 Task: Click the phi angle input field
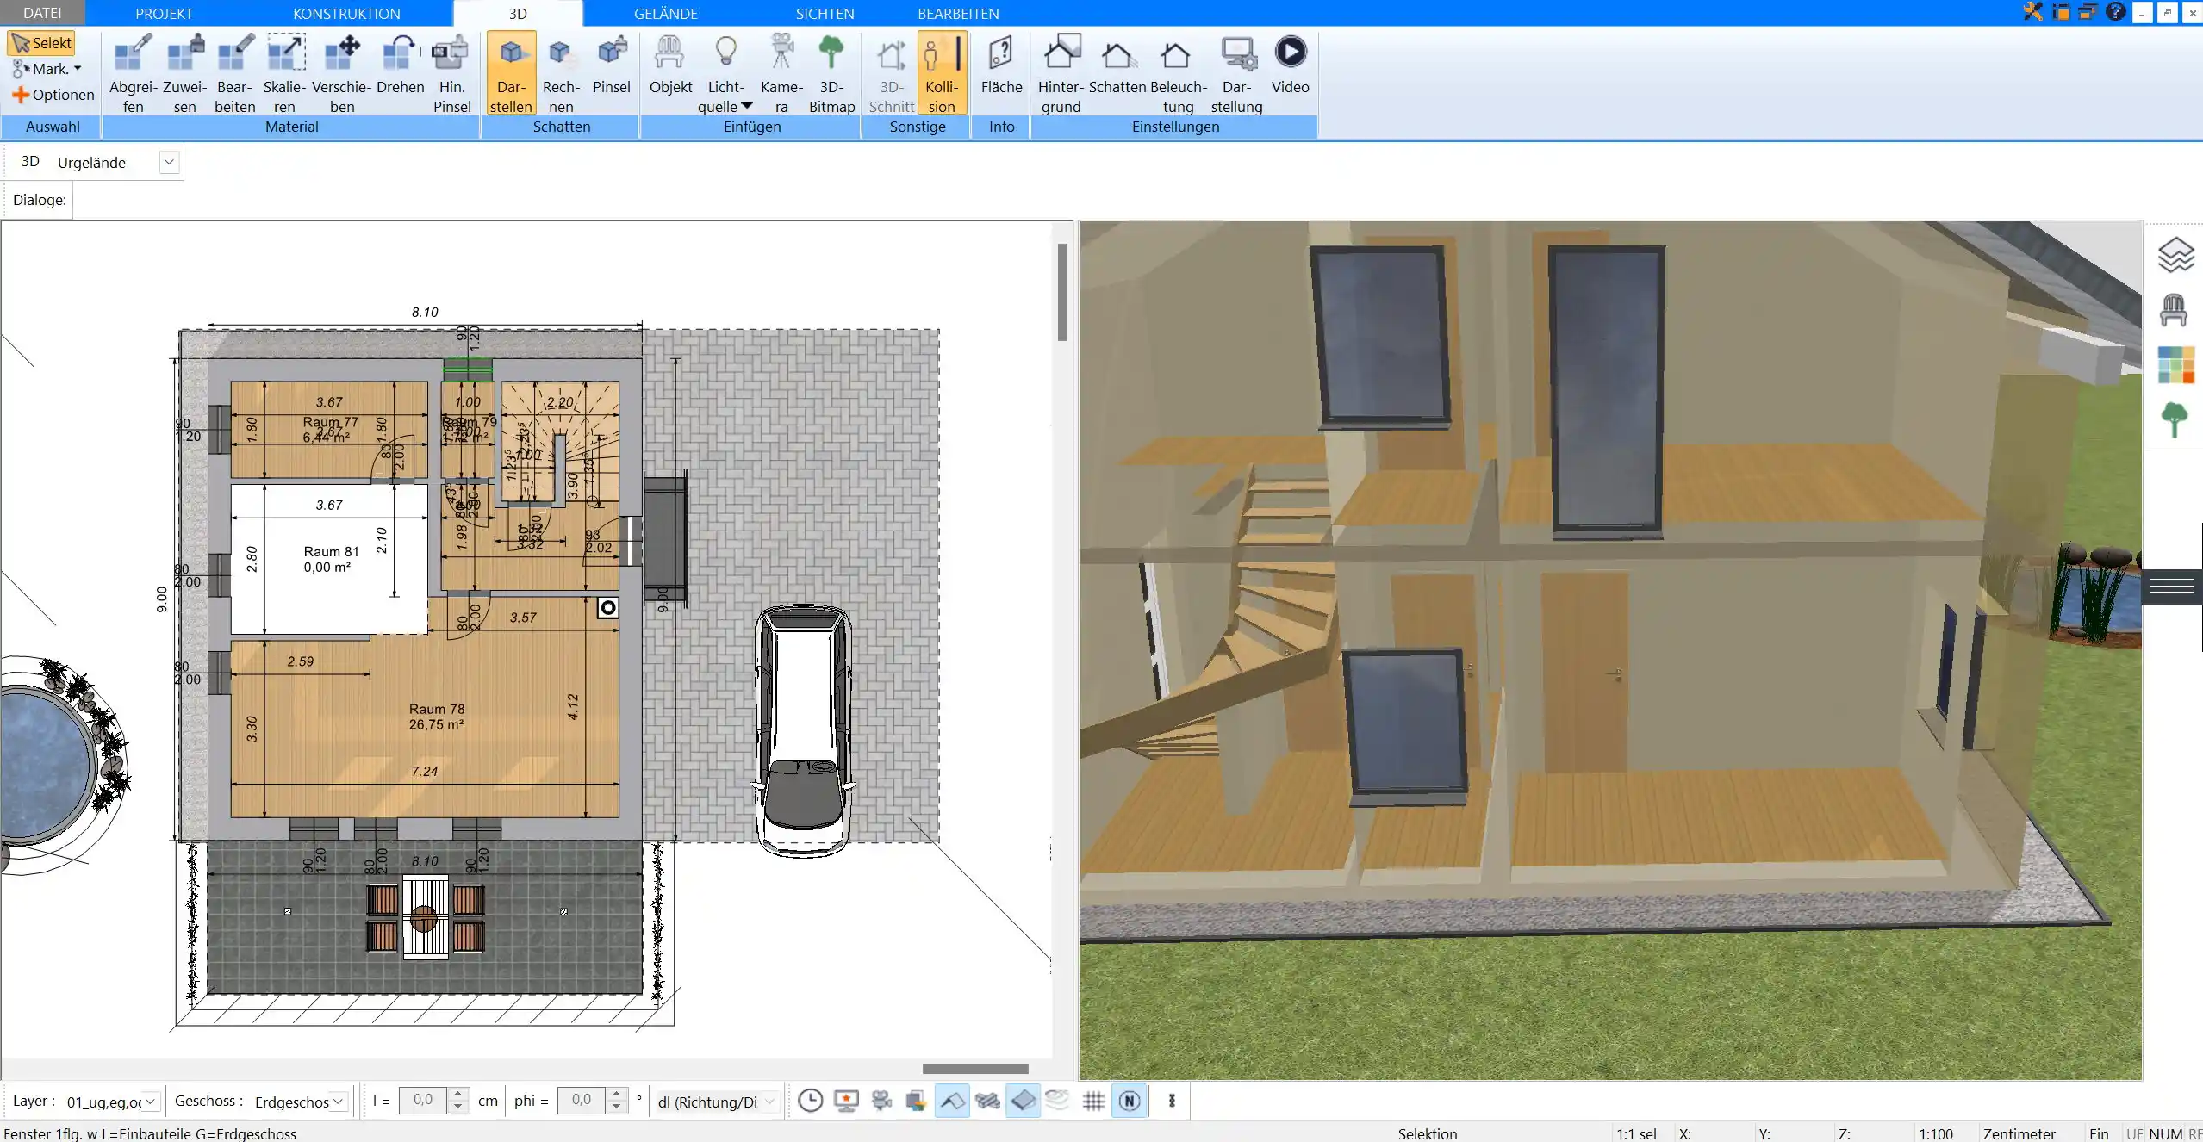(x=582, y=1100)
